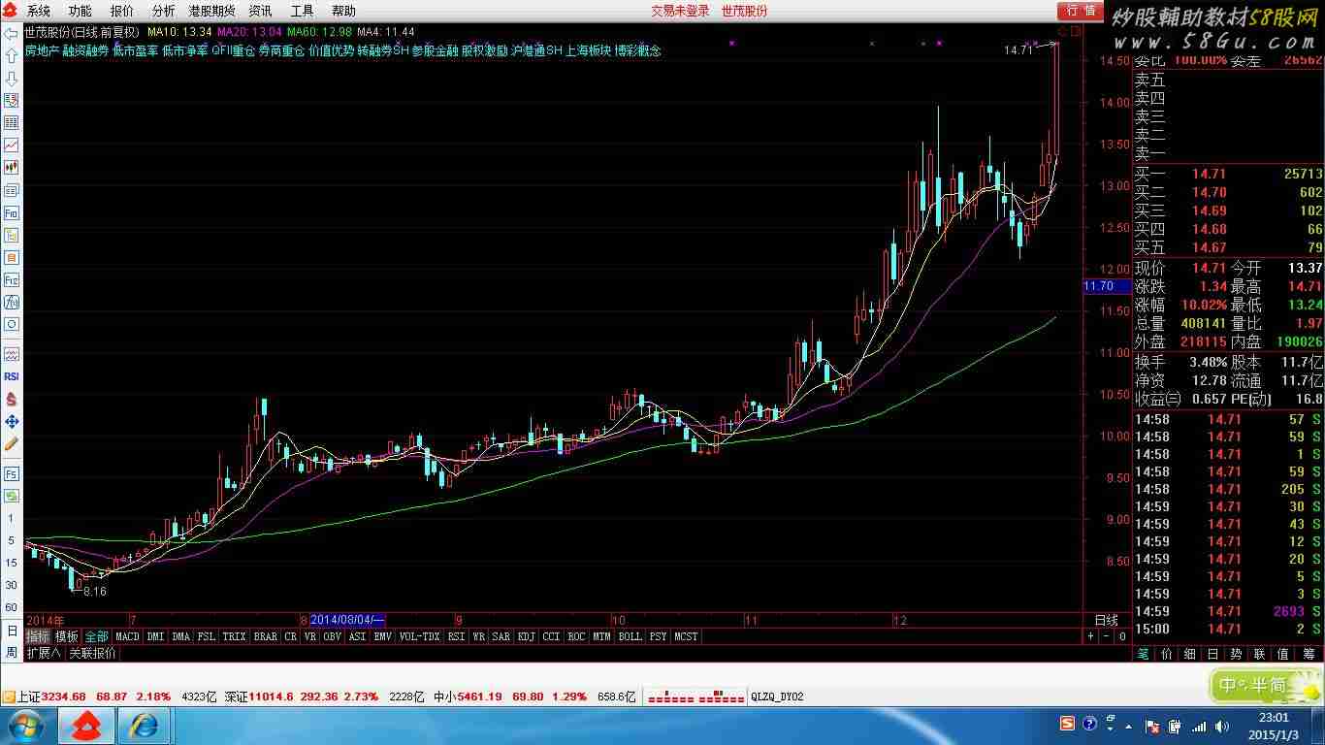Click the 交易未登录 link
Image resolution: width=1325 pixels, height=745 pixels.
click(680, 11)
